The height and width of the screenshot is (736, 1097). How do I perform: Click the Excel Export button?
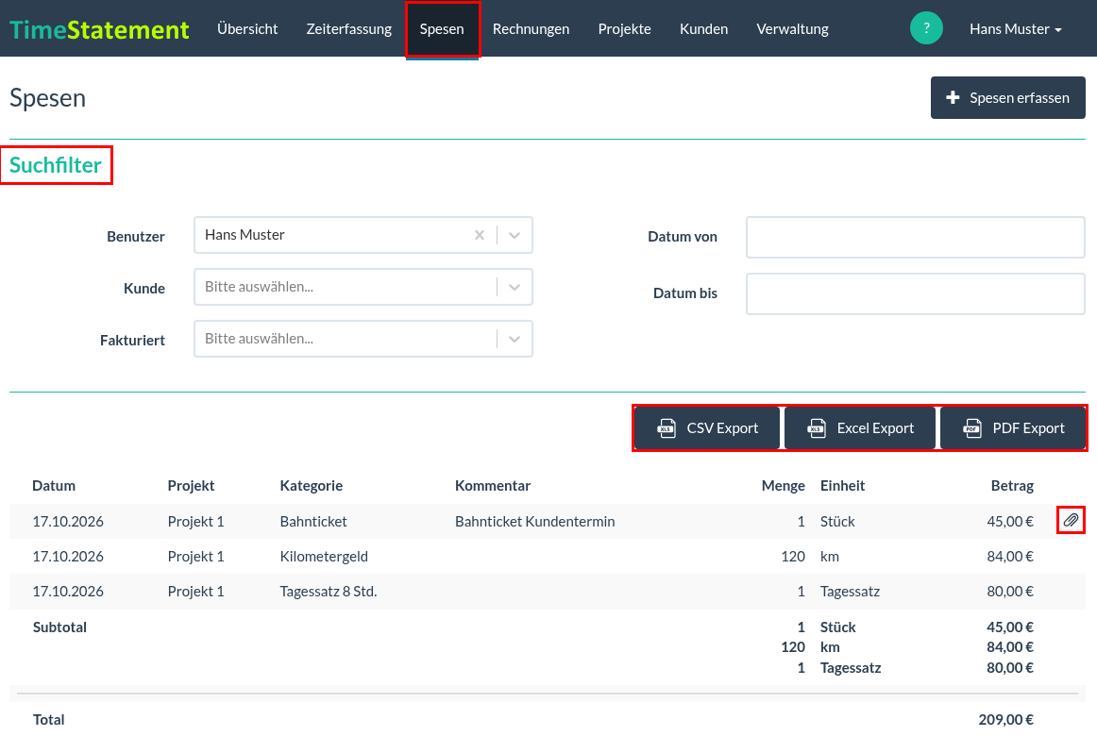tap(860, 427)
